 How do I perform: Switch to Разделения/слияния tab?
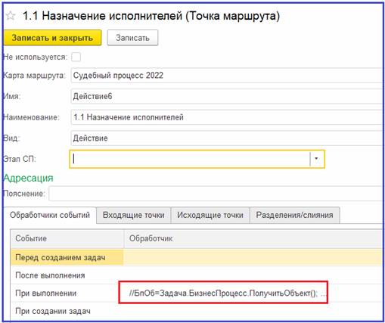tap(295, 215)
